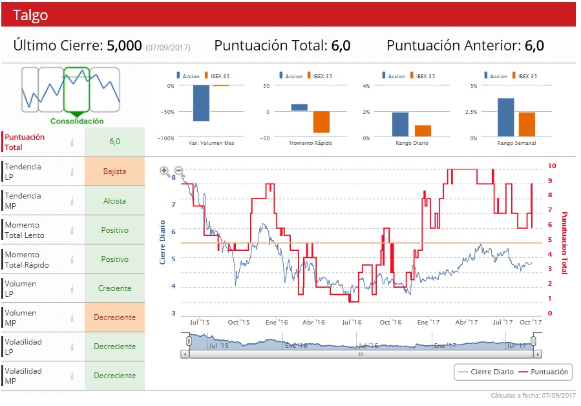The width and height of the screenshot is (581, 406).
Task: Toggle Accion series in Var. Volumen Mes chart
Action: (188, 76)
